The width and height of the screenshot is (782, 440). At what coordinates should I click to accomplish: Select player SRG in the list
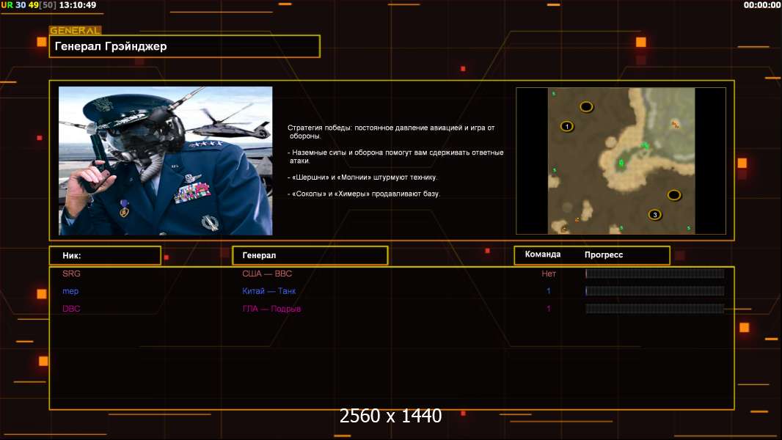click(72, 274)
